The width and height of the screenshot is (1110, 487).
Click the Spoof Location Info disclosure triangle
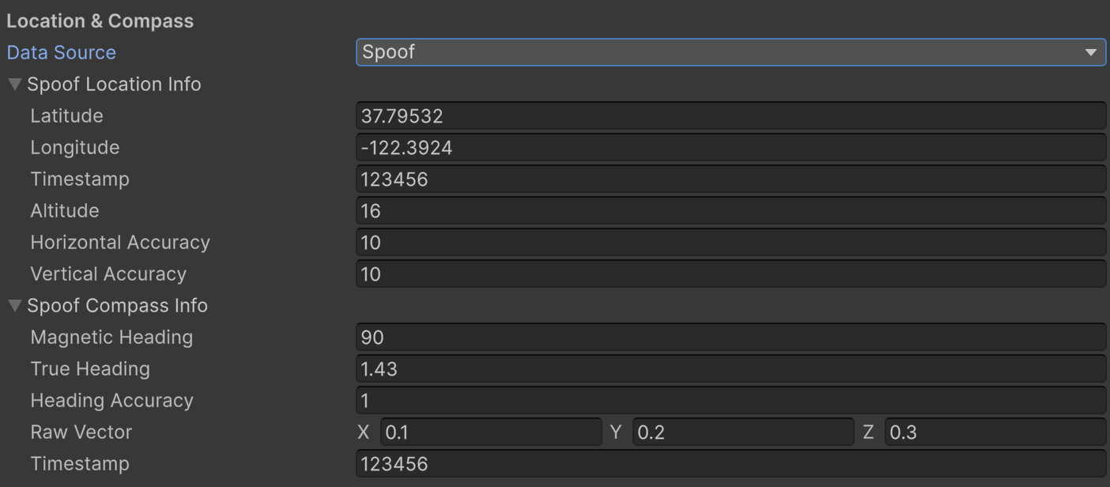point(13,84)
